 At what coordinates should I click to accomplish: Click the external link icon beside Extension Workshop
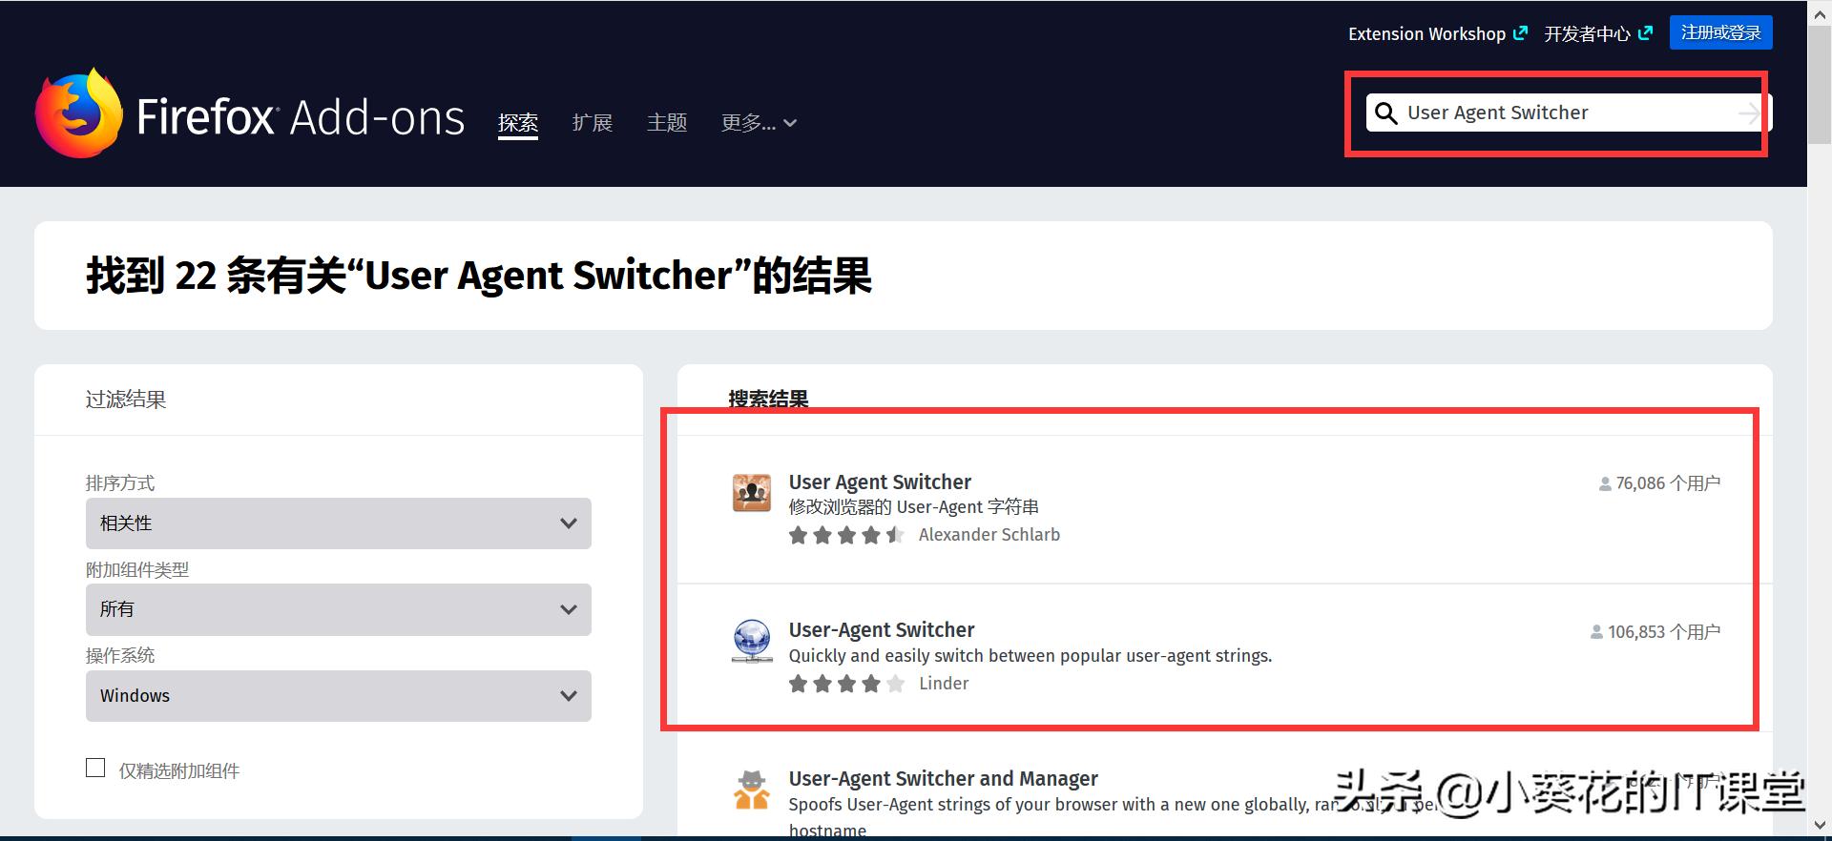point(1520,33)
